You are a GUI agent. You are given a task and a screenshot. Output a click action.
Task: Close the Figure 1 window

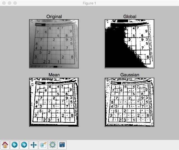[4, 3]
